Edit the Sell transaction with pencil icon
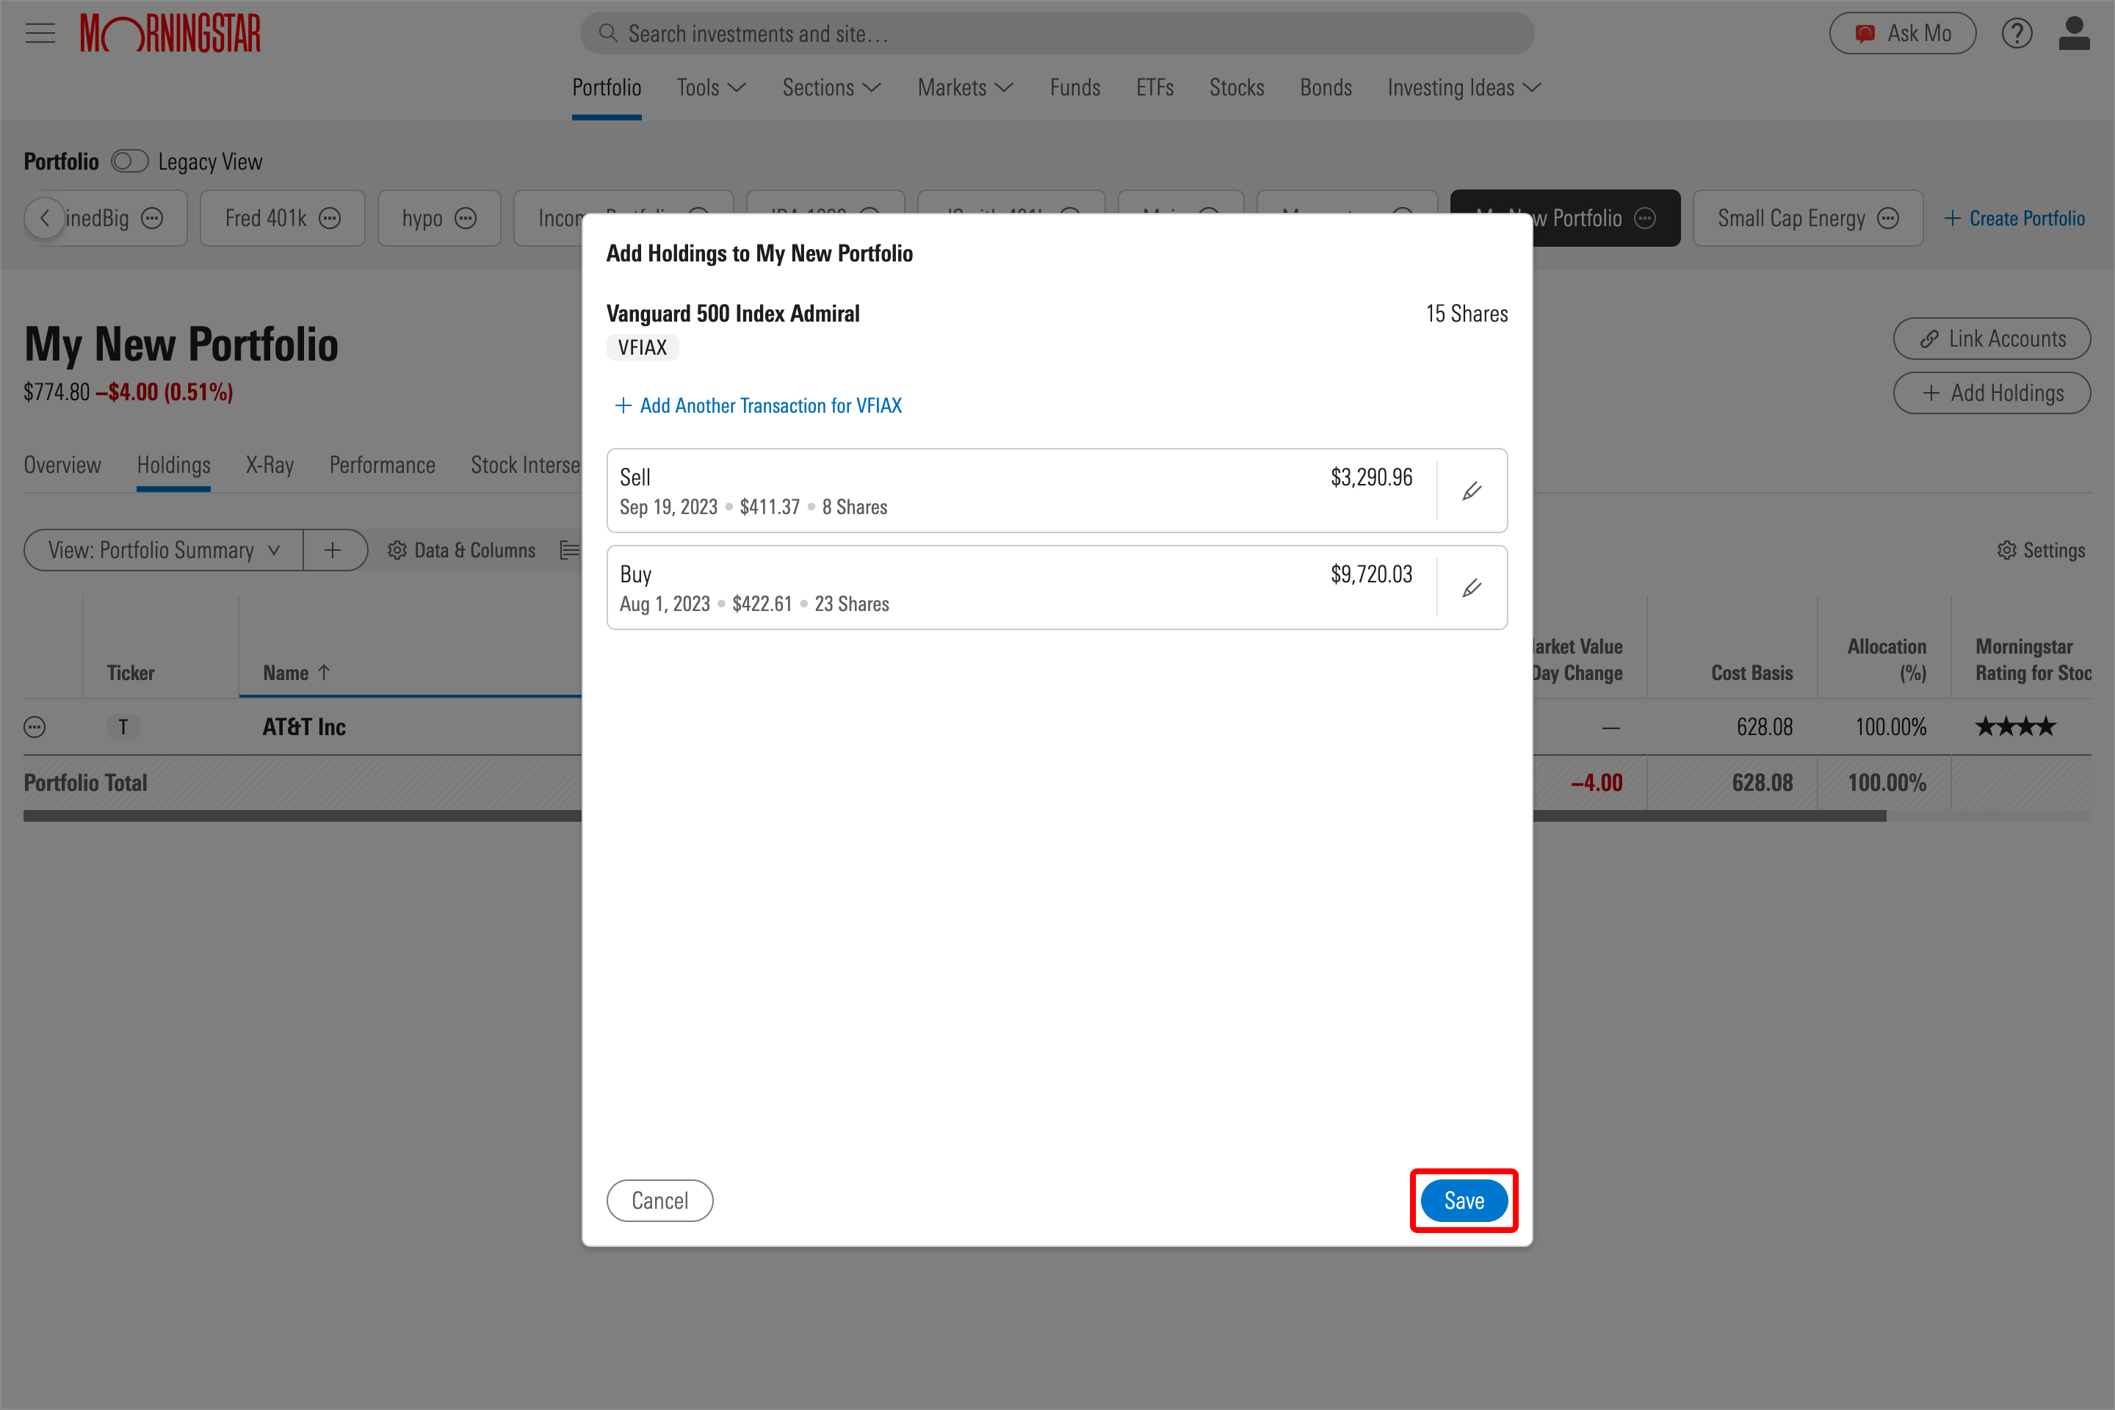 (x=1471, y=491)
